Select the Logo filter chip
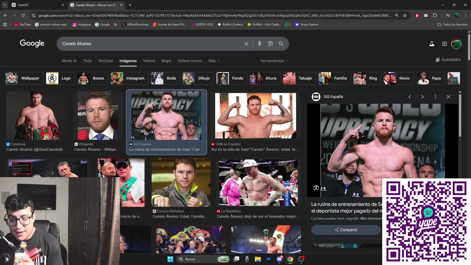The width and height of the screenshot is (471, 265). click(x=60, y=78)
